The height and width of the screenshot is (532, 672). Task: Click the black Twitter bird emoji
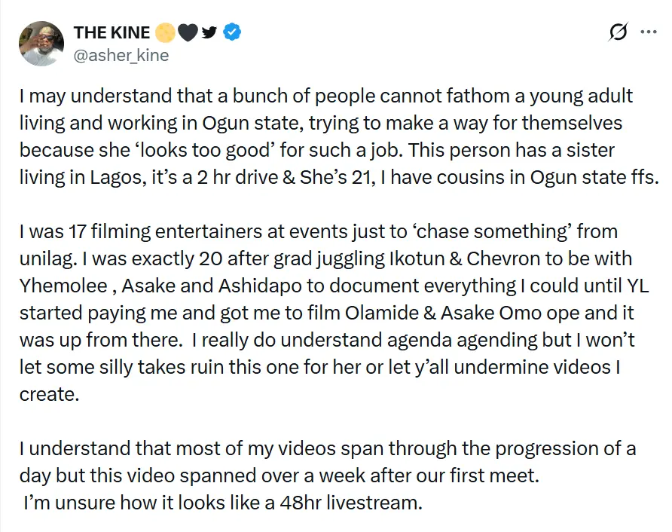click(x=211, y=32)
